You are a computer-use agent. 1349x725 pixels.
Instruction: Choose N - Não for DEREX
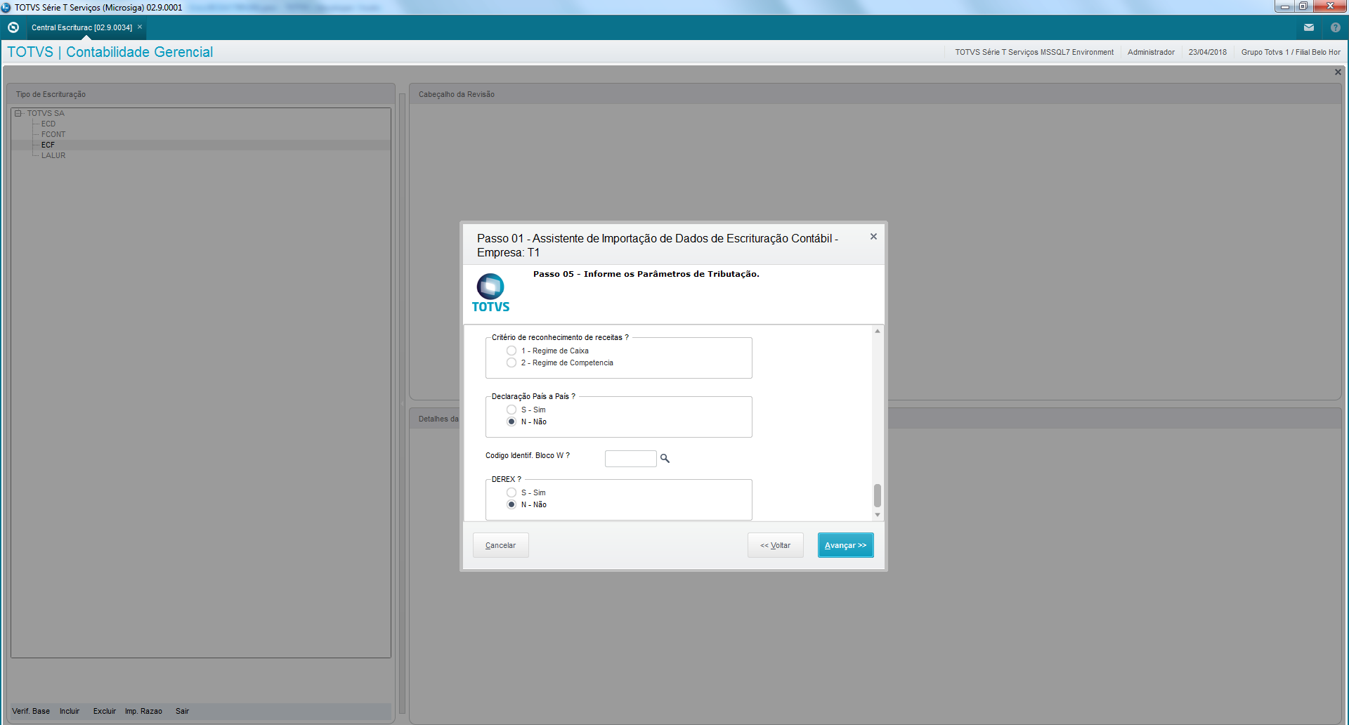511,504
